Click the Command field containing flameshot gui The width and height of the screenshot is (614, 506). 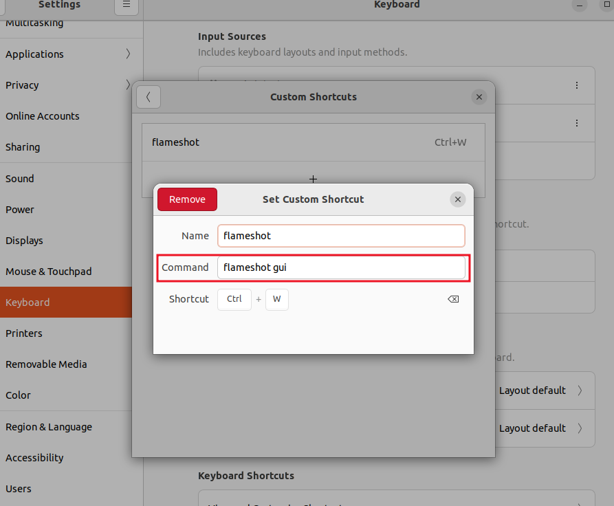[x=341, y=267]
